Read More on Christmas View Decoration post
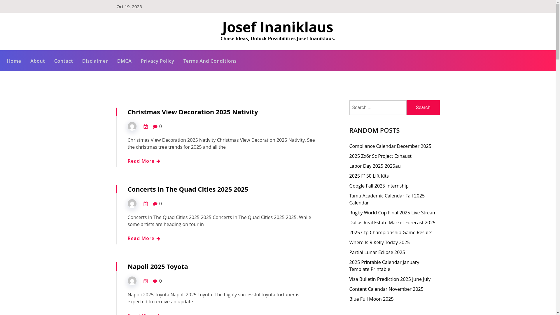 point(144,161)
